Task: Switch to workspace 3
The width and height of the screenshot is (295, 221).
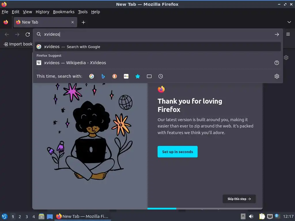Action: point(27,217)
